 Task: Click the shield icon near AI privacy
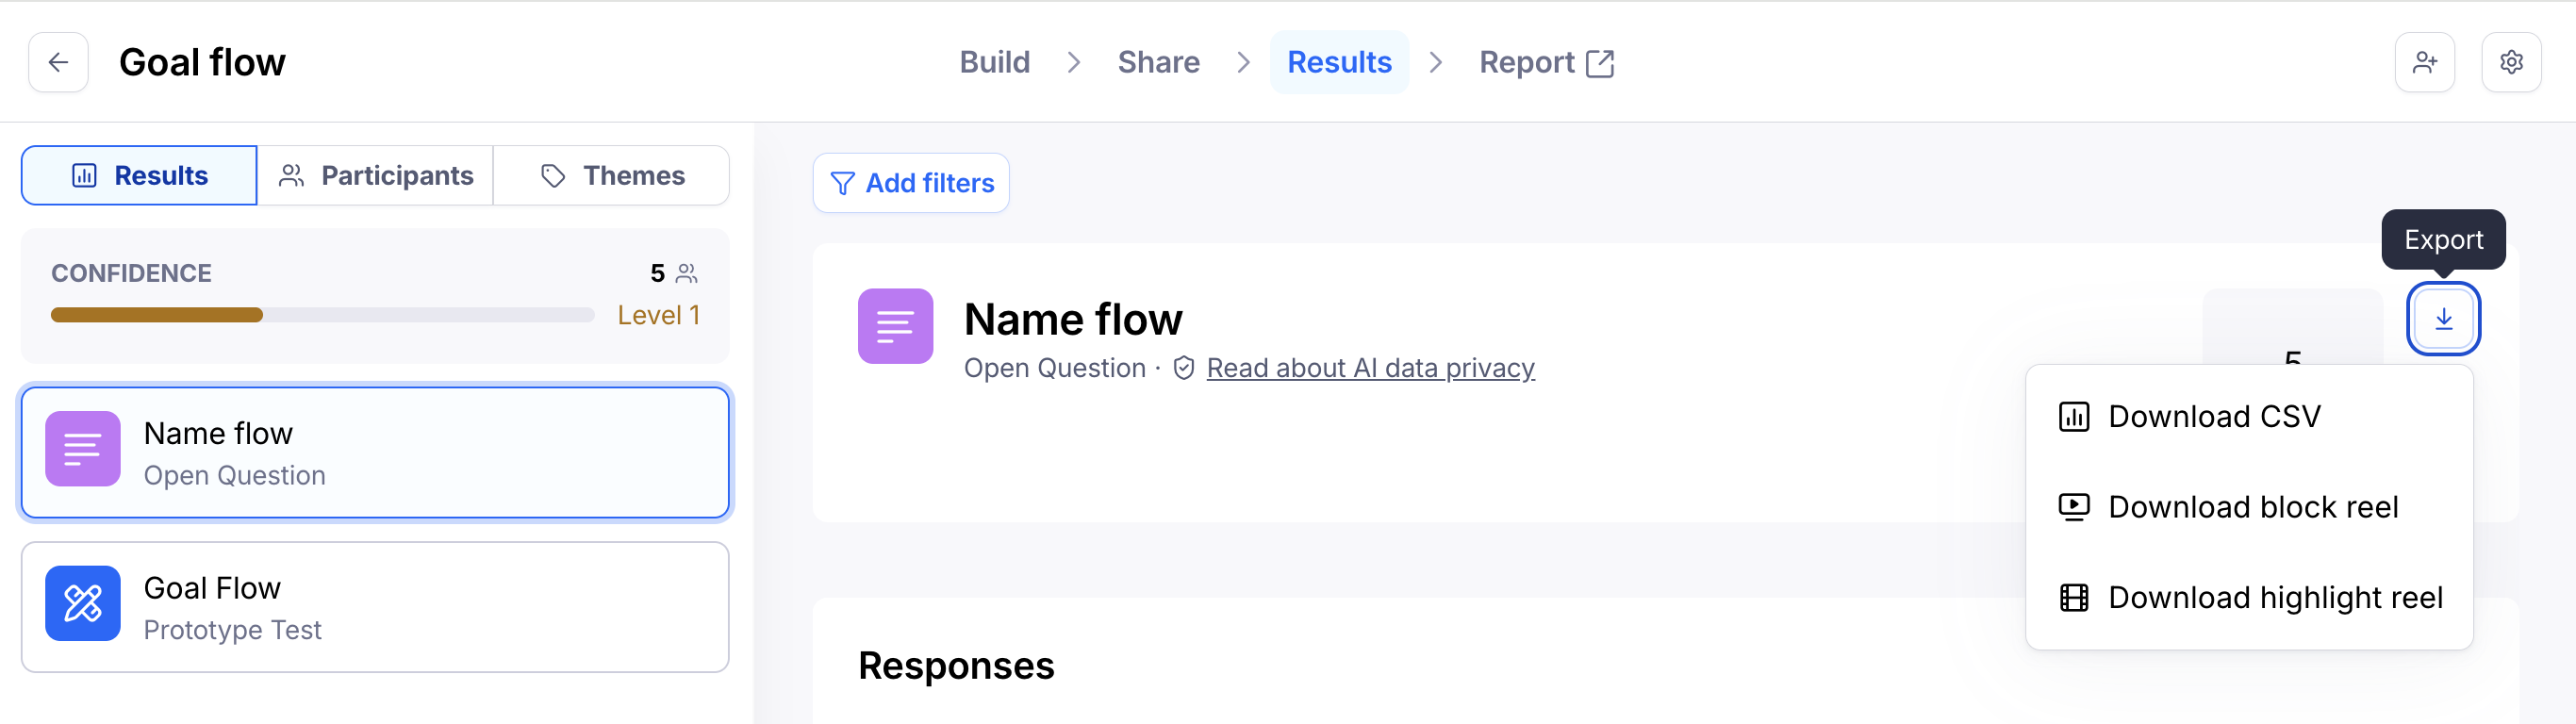1184,368
